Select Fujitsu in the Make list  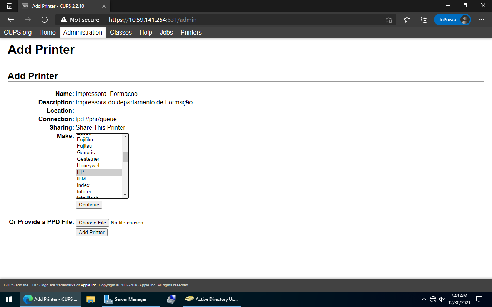click(x=85, y=146)
